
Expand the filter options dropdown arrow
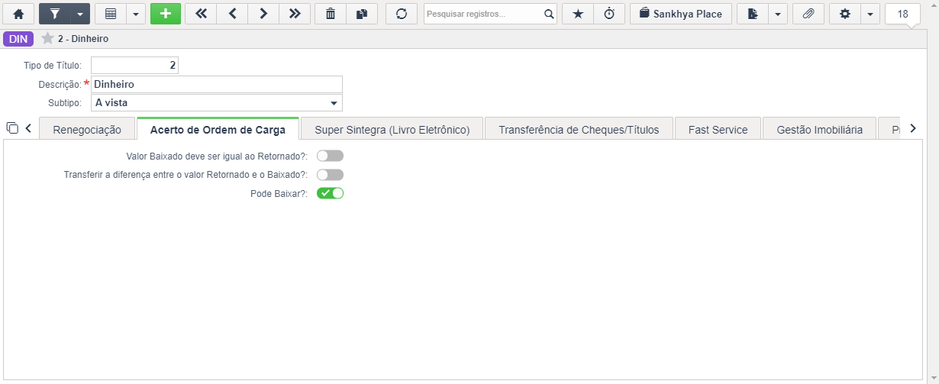[x=80, y=14]
